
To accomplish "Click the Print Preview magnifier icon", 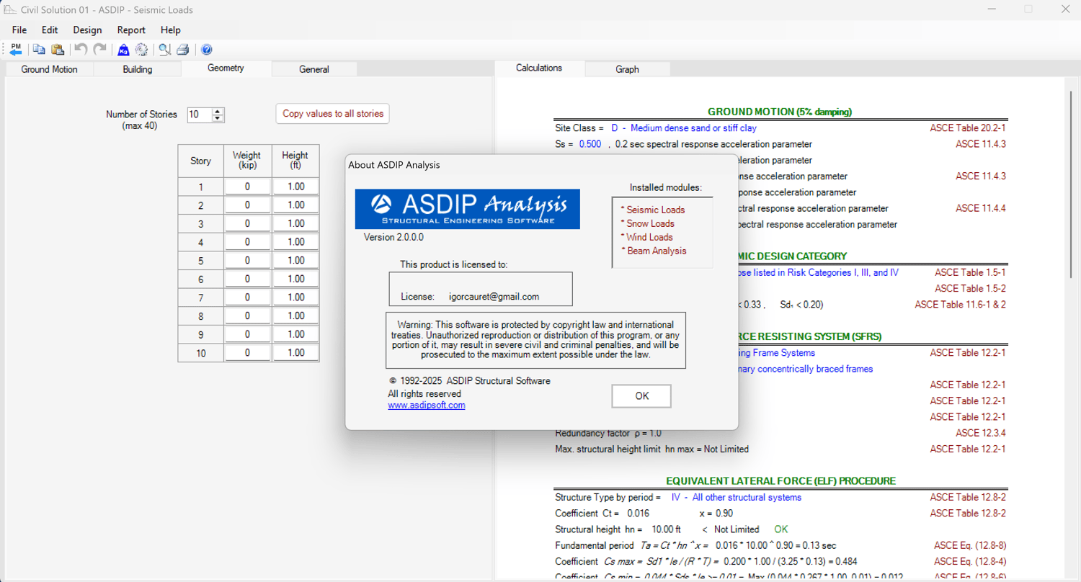I will click(165, 50).
